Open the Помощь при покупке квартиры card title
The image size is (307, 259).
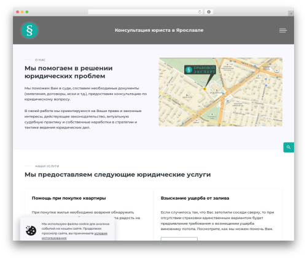(69, 198)
